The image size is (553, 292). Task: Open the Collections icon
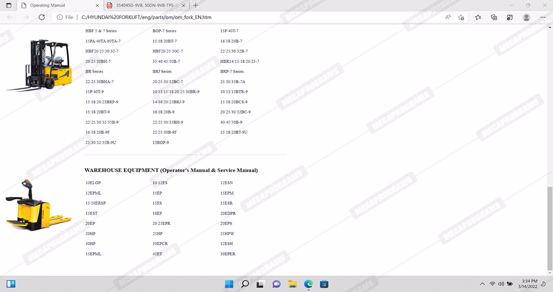coord(494,17)
